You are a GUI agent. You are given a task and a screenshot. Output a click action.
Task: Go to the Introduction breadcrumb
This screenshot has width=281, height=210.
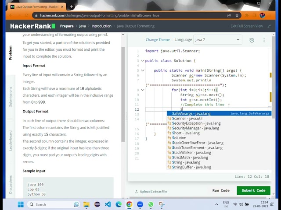101,26
